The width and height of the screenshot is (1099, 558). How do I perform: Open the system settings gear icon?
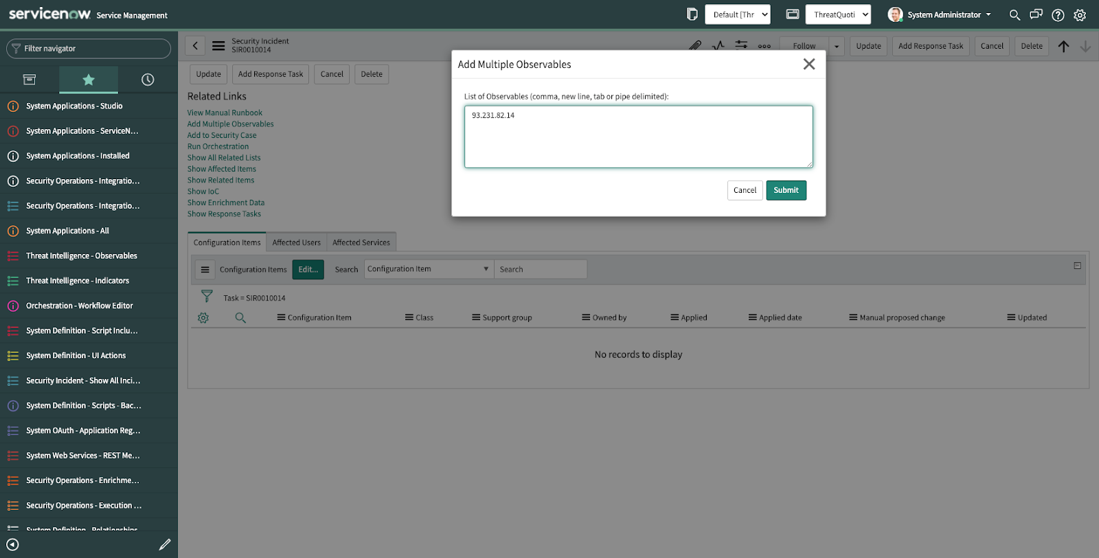coord(1080,15)
